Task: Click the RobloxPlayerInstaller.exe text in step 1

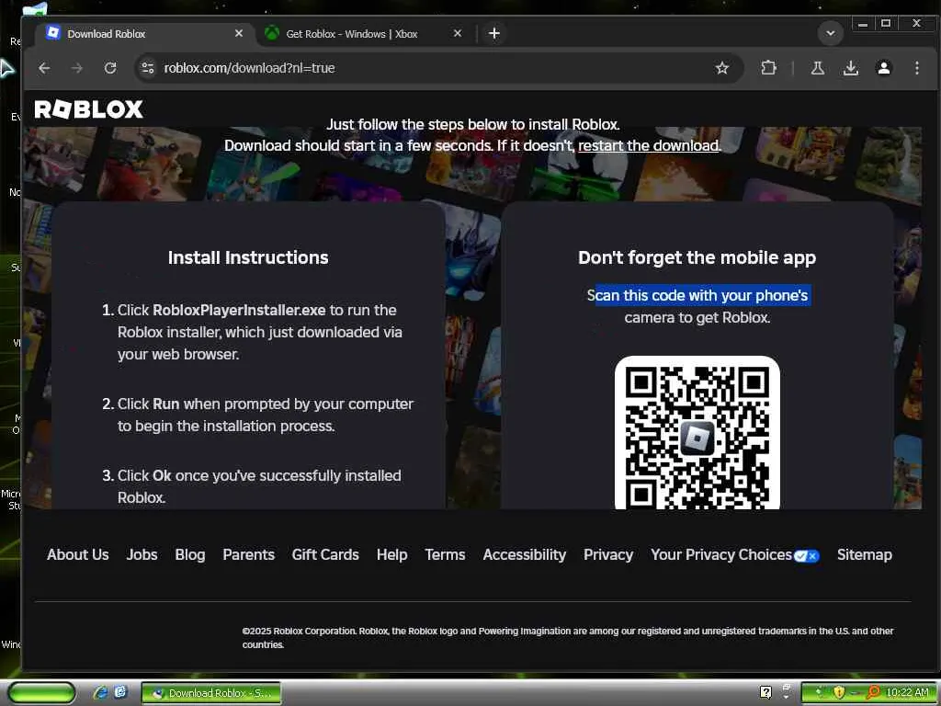Action: 239,311
